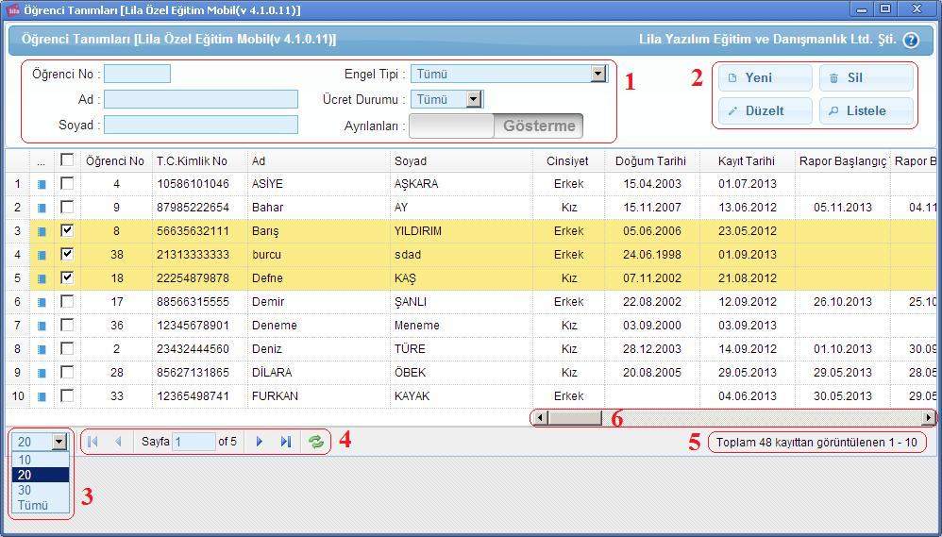Image resolution: width=942 pixels, height=537 pixels.
Task: Click the Yeni button
Action: (765, 78)
